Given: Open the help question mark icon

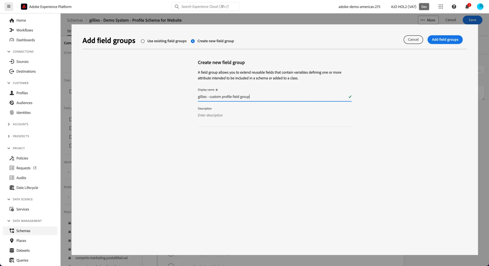Looking at the screenshot, I should pyautogui.click(x=454, y=7).
